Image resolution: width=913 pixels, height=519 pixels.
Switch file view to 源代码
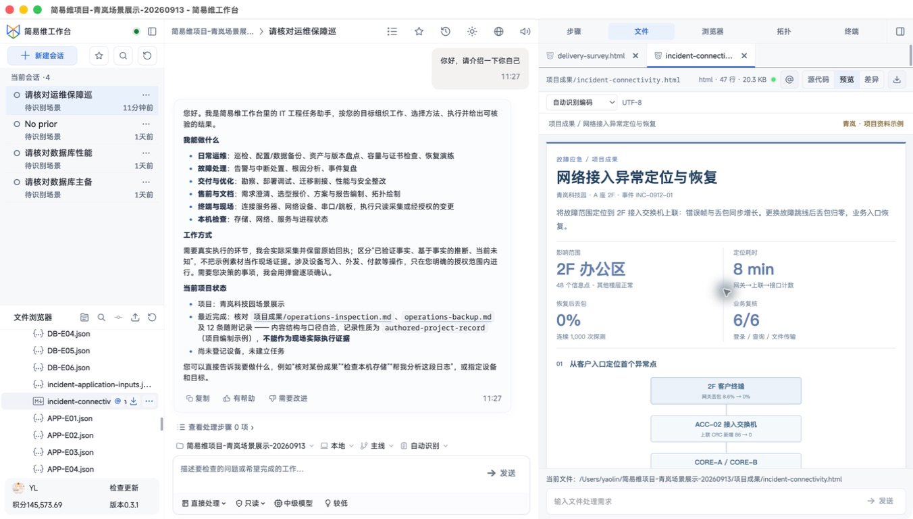(818, 80)
